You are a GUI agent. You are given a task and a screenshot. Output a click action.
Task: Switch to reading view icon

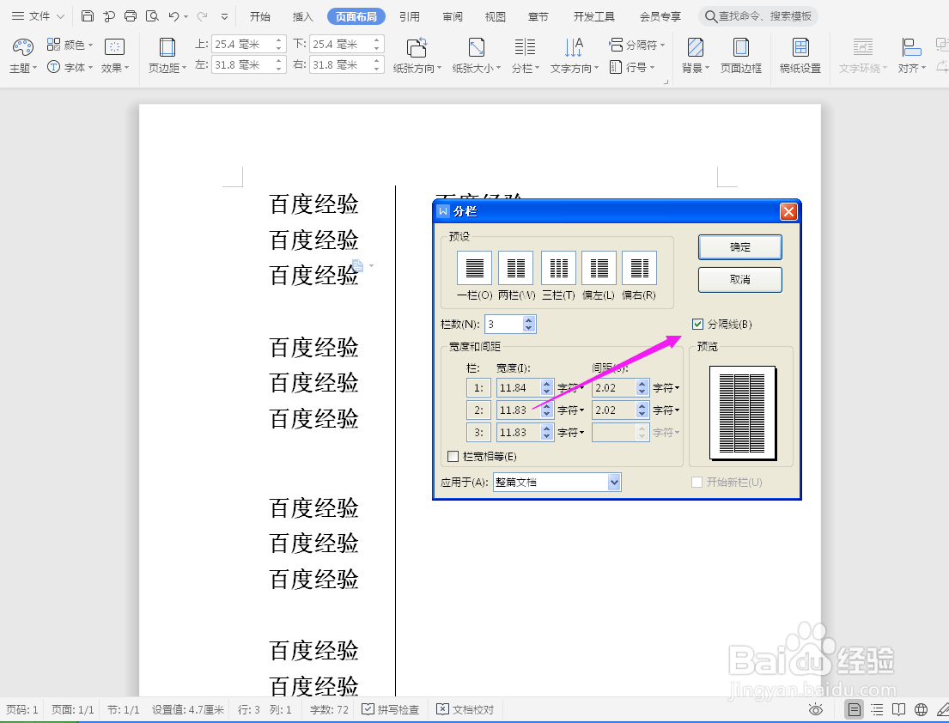tap(899, 709)
